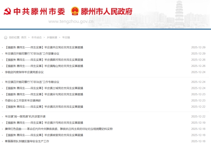Viewport: 211px width, 146px height.
Task: Click the www.tengzhou.gov.cn site address
Action: (x=70, y=21)
